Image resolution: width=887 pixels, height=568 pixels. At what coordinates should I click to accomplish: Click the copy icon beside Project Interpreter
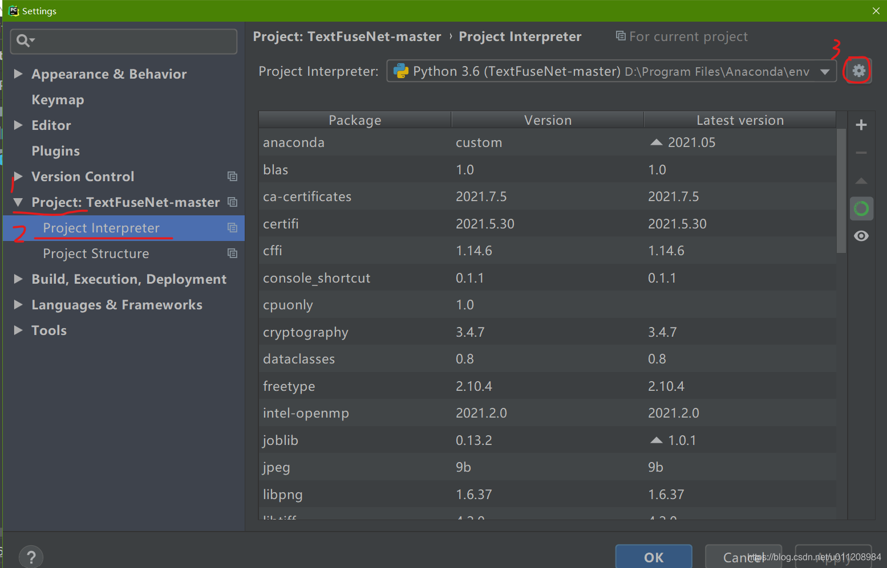[x=232, y=228]
